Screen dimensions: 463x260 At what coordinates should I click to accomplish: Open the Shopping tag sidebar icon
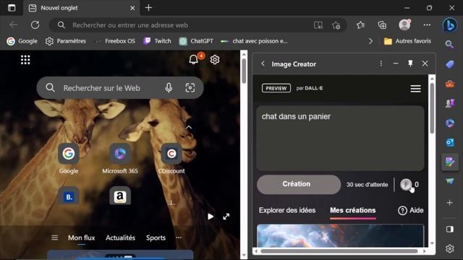pos(450,64)
